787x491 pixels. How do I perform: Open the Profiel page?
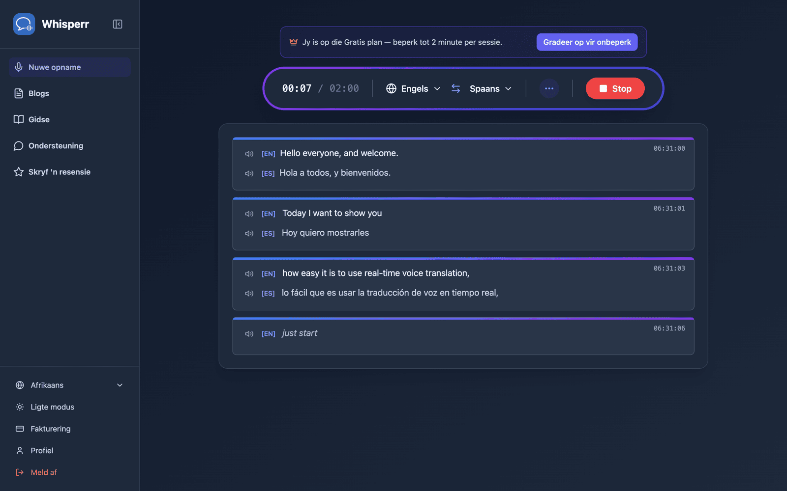click(x=69, y=450)
